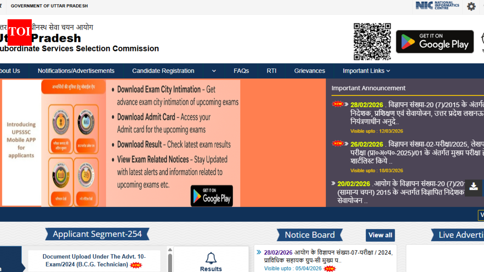Open the 28/02/2026 important announcement
This screenshot has width=484, height=272.
tap(416, 113)
